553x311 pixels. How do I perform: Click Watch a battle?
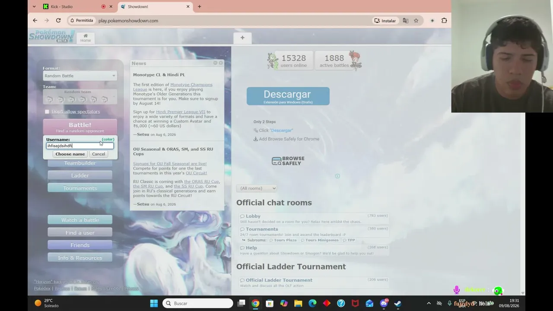point(80,220)
